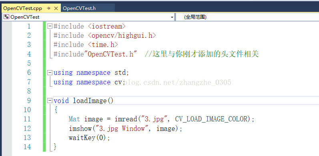Click the project icon beside OpenCVTest
Viewport: 319px width, 156px height.
click(x=6, y=17)
